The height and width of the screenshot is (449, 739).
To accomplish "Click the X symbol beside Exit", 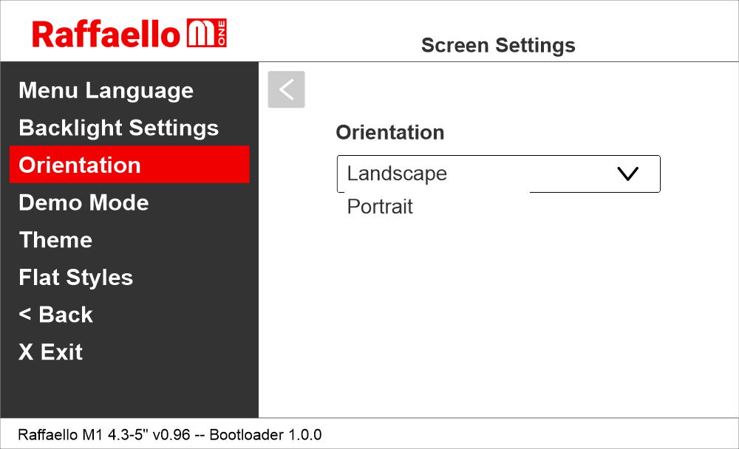I will click(26, 352).
